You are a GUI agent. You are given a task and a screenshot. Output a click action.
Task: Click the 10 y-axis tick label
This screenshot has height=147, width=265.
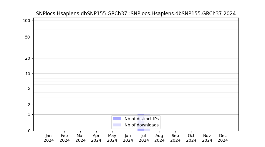pyautogui.click(x=28, y=74)
